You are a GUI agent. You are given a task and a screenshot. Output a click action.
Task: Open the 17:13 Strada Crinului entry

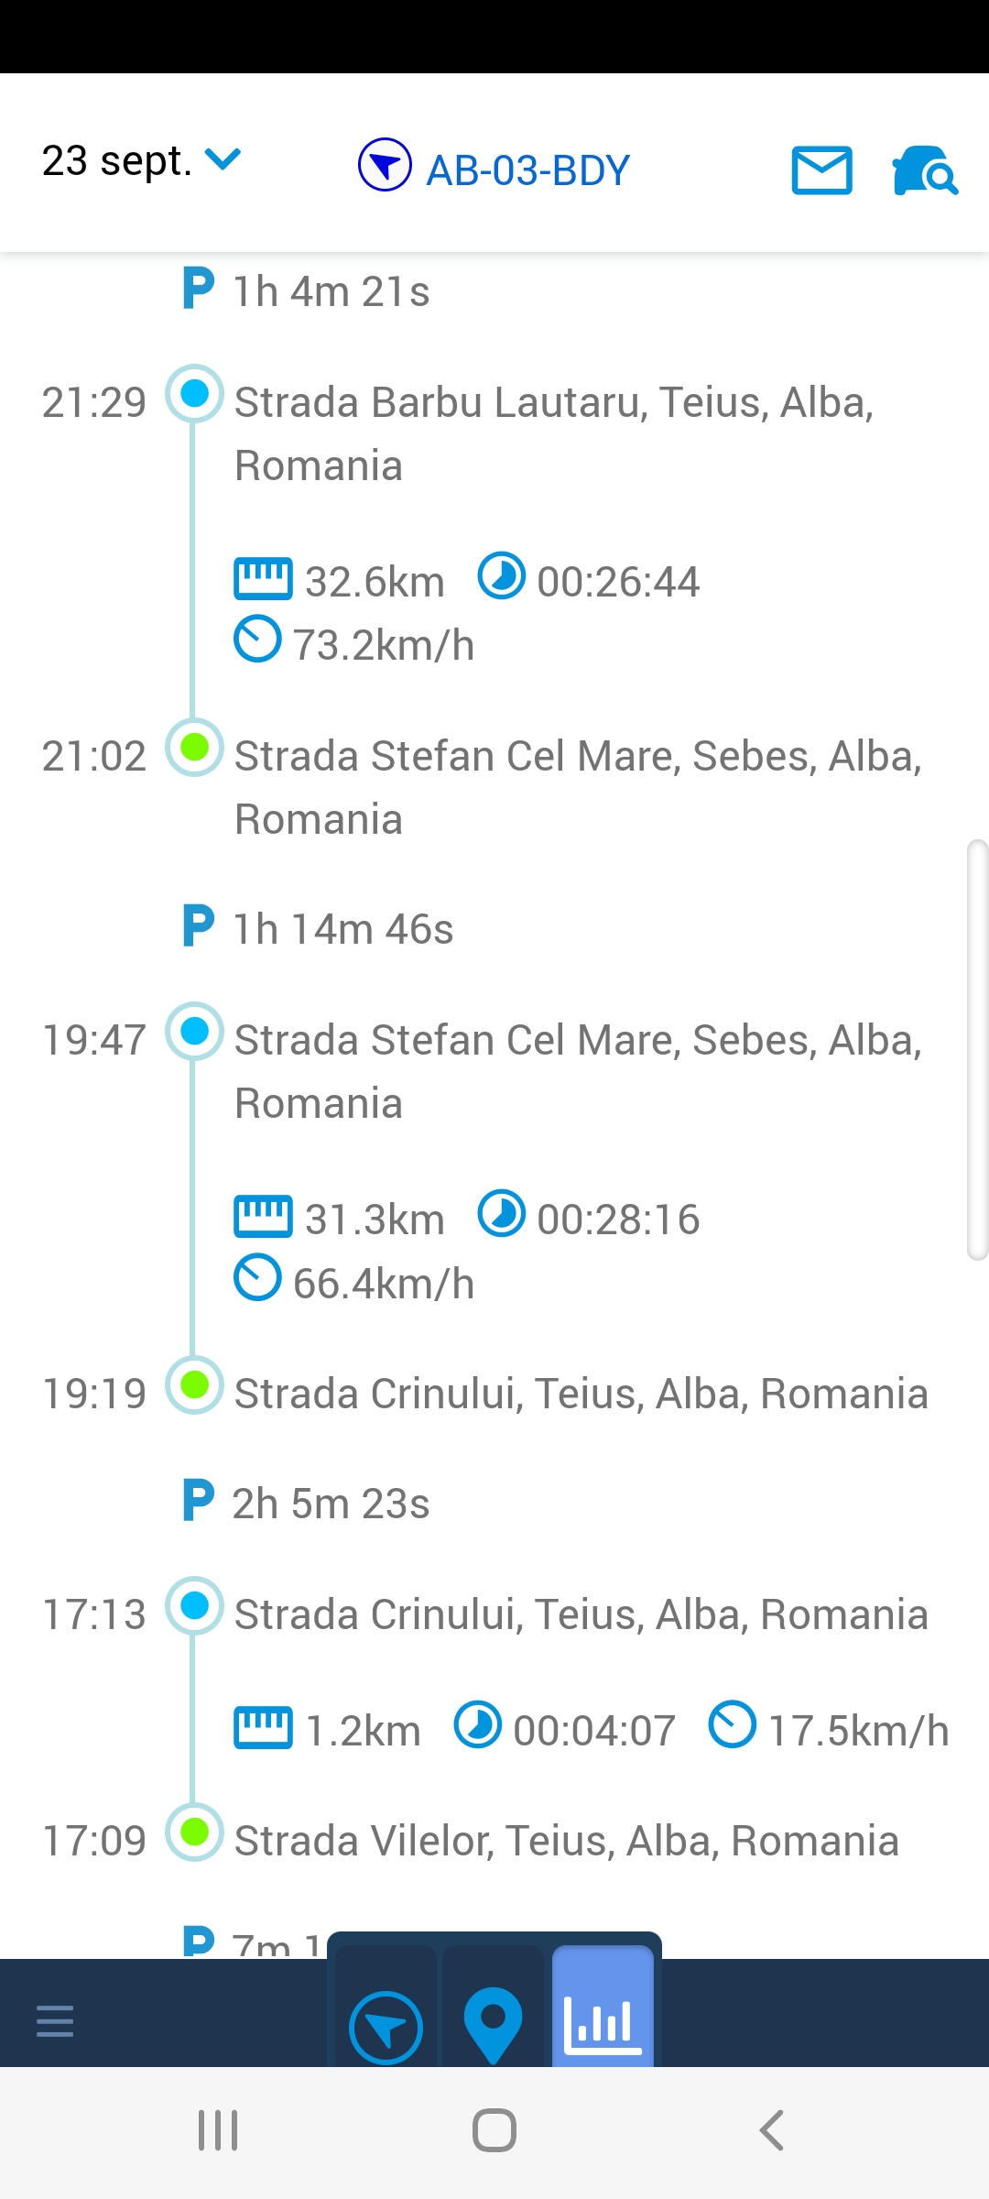tap(581, 1614)
